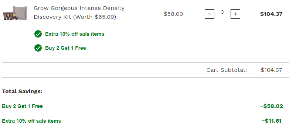Image resolution: width=289 pixels, height=133 pixels.
Task: Open the Grow Gorgeous kit product thumbnail
Action: tap(15, 13)
